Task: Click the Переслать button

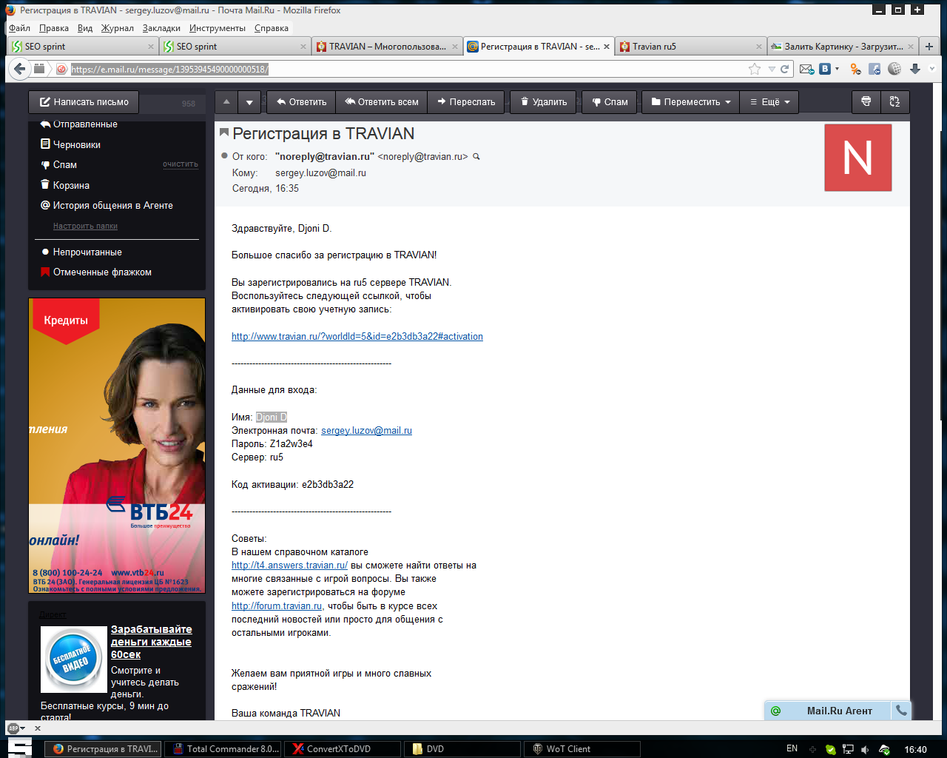Action: pyautogui.click(x=466, y=102)
